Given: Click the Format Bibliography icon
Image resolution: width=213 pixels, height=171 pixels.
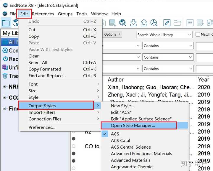Looking at the screenshot, I should point(200,23).
